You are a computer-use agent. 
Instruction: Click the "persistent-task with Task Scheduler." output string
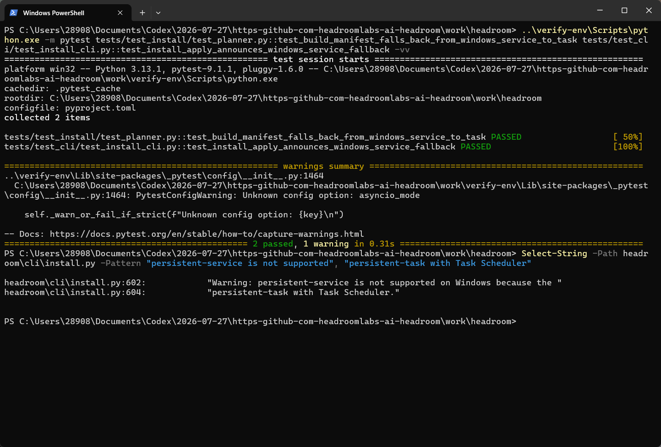tap(303, 292)
